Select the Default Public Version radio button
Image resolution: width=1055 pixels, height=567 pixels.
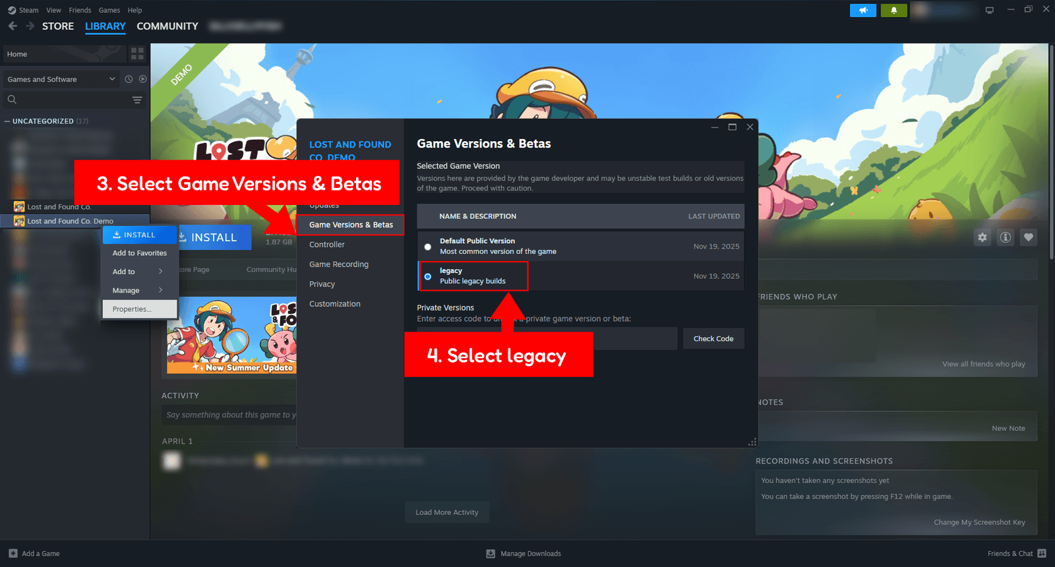pos(428,247)
